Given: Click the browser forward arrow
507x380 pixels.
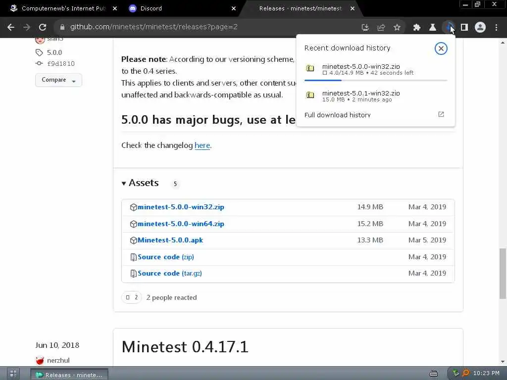Looking at the screenshot, I should pyautogui.click(x=27, y=28).
